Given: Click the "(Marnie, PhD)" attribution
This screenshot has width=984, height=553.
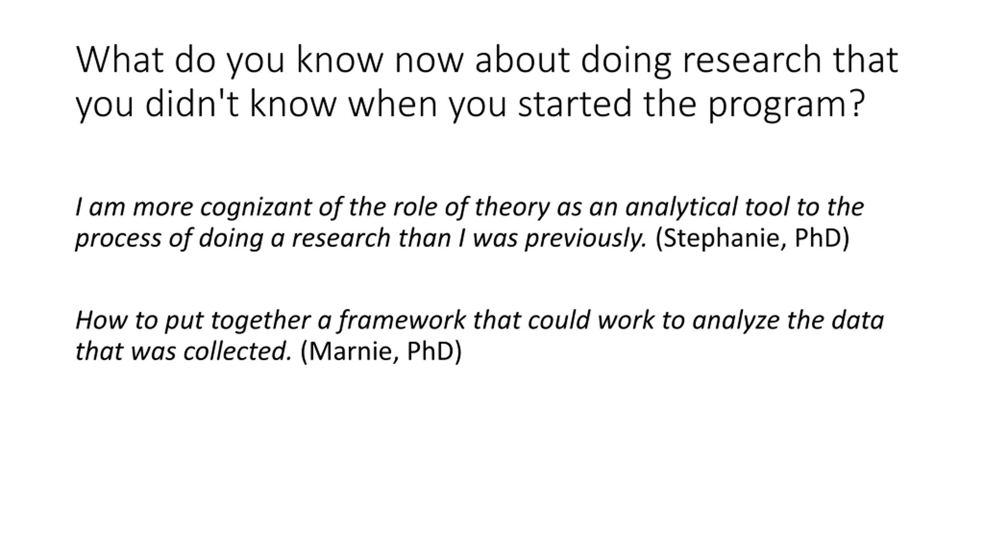Looking at the screenshot, I should (381, 351).
